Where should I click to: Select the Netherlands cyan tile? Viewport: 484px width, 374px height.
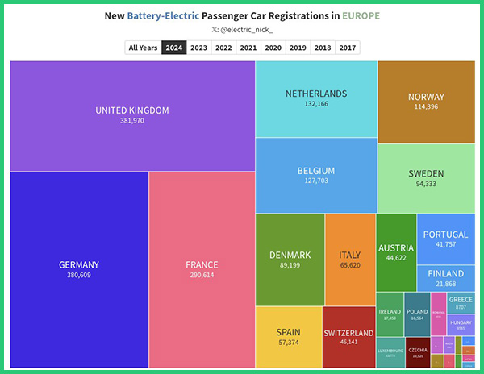(316, 98)
